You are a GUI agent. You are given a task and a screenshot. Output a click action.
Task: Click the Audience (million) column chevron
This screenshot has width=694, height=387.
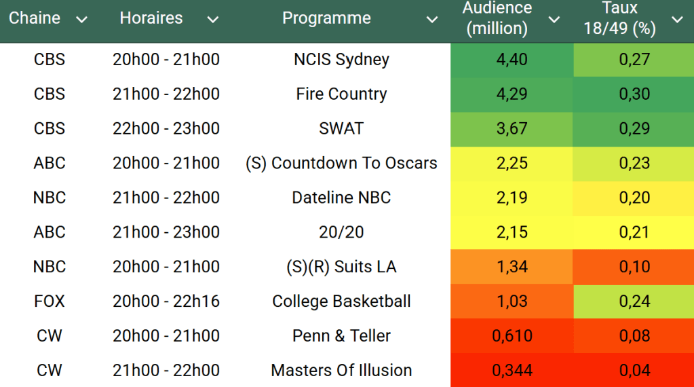pos(554,20)
